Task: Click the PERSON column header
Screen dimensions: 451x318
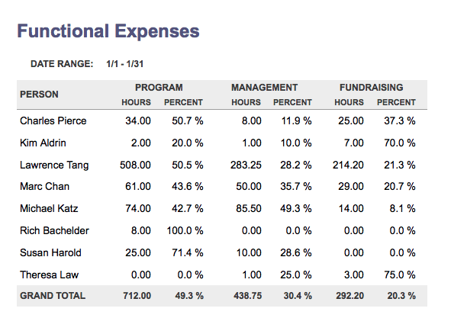Action: tap(39, 95)
